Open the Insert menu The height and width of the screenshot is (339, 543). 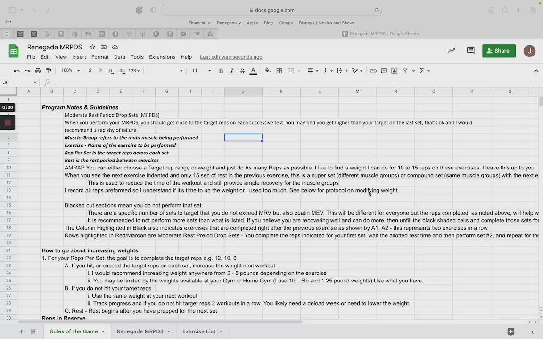[x=79, y=57]
